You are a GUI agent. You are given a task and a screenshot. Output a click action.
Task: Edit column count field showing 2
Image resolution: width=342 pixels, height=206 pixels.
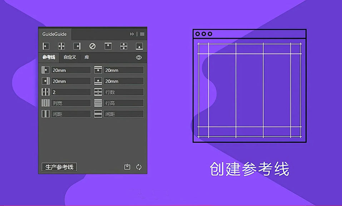click(71, 92)
